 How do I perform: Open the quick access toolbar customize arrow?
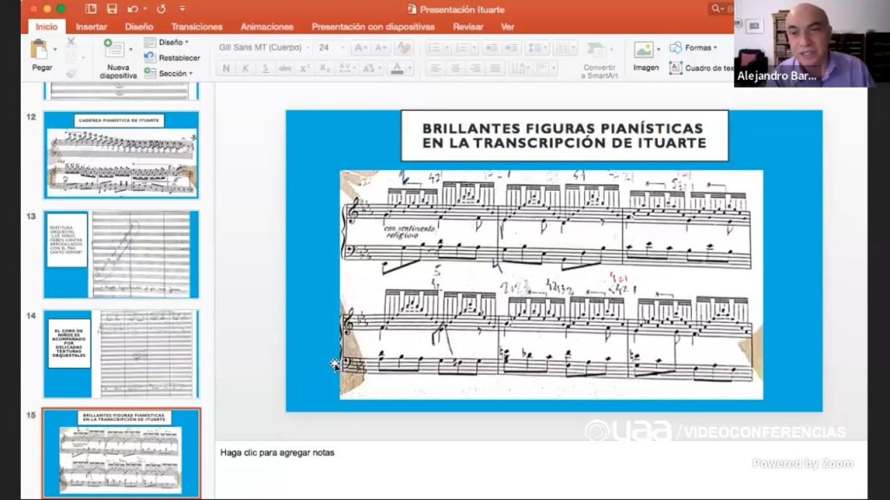pyautogui.click(x=183, y=9)
